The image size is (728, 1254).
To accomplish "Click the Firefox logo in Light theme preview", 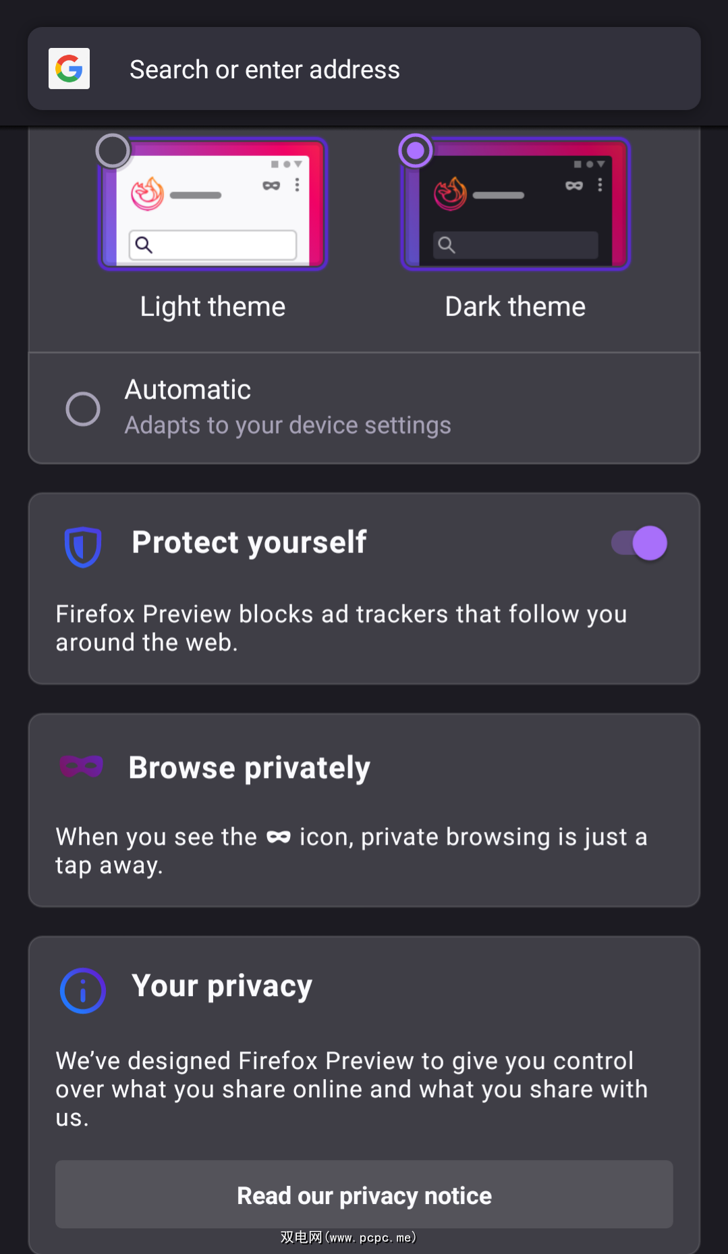I will click(147, 194).
